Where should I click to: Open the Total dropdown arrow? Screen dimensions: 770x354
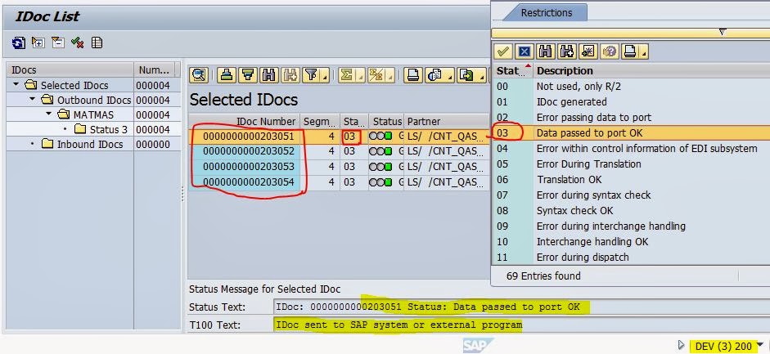coord(361,76)
